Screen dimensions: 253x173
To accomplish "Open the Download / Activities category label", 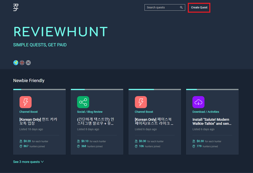I will pos(206,112).
